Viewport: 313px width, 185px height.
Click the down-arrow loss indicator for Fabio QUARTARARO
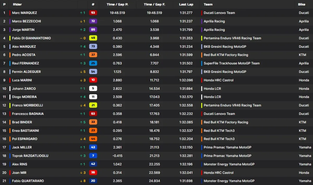point(83,181)
